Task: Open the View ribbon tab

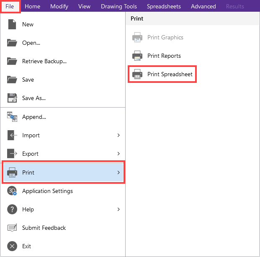Action: 84,6
